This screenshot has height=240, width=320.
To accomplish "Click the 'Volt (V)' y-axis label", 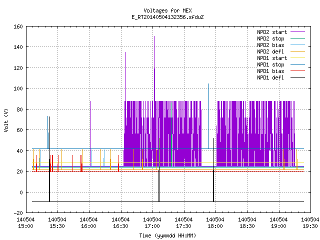I will 6,120.
